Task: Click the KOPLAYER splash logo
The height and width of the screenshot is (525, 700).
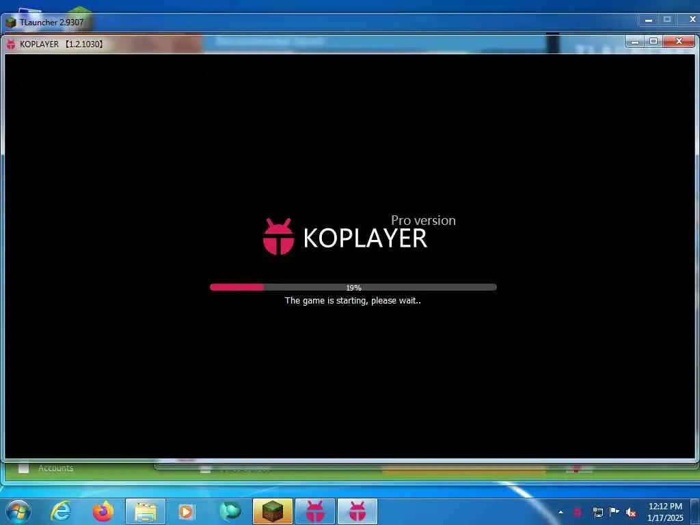Action: [x=345, y=237]
